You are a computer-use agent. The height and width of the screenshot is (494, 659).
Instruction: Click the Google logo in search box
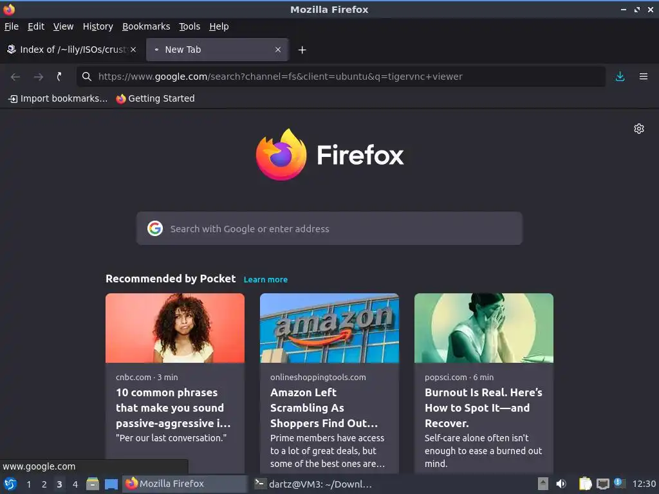[x=154, y=228]
